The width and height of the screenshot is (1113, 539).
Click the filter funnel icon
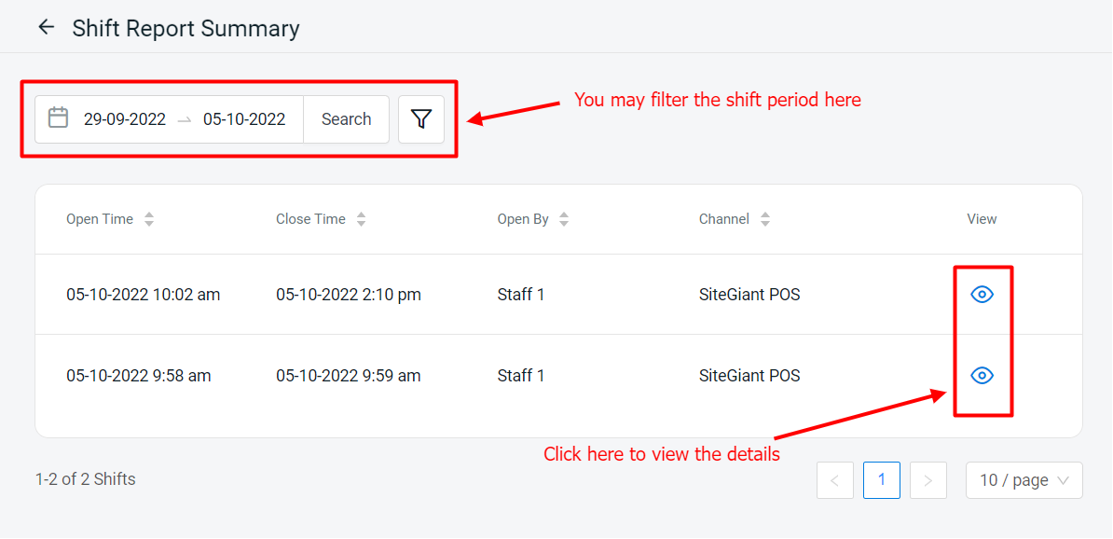pyautogui.click(x=421, y=118)
